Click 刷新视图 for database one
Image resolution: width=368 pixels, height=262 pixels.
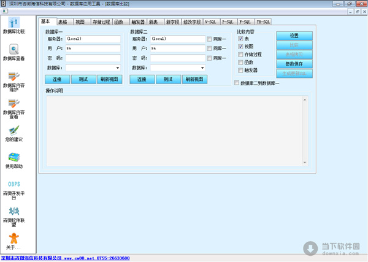point(110,79)
